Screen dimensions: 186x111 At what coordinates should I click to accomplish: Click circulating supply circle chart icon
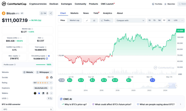[x=47, y=59]
